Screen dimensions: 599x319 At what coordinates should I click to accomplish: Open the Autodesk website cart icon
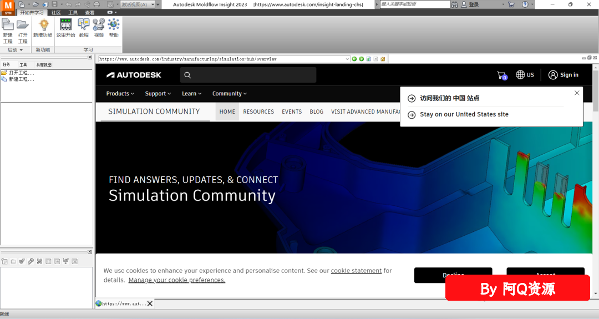coord(501,75)
